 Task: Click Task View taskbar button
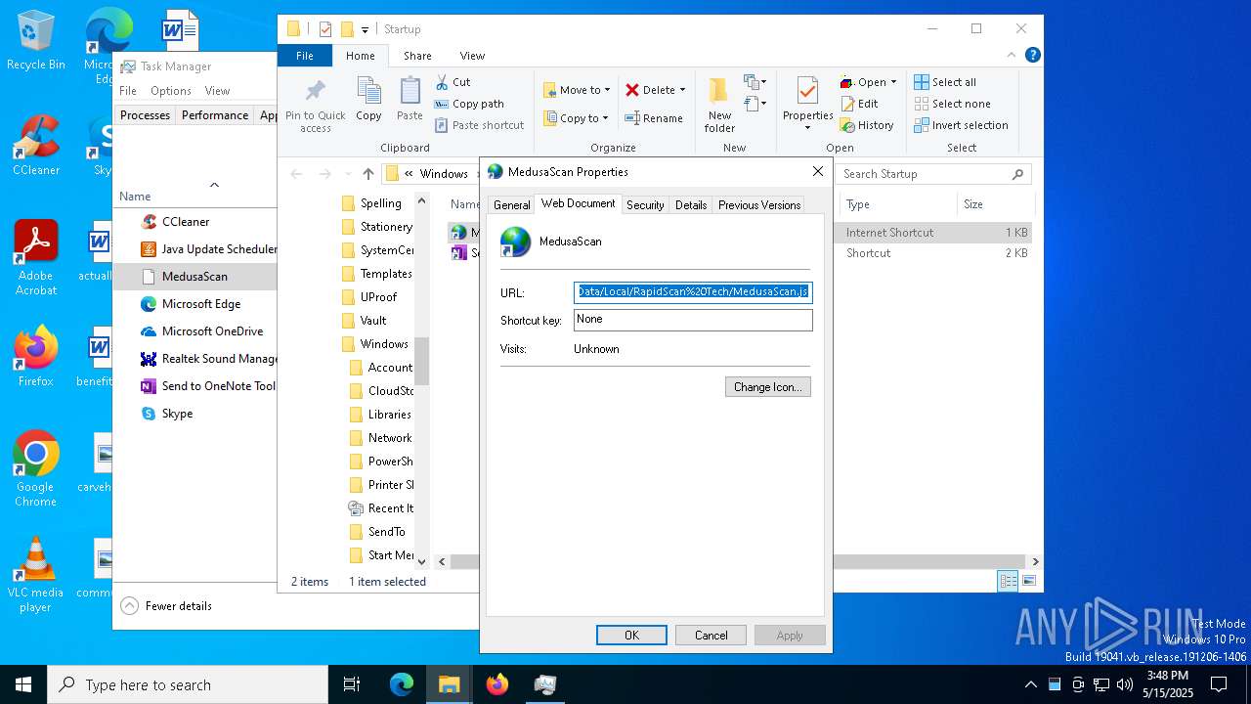click(x=352, y=684)
